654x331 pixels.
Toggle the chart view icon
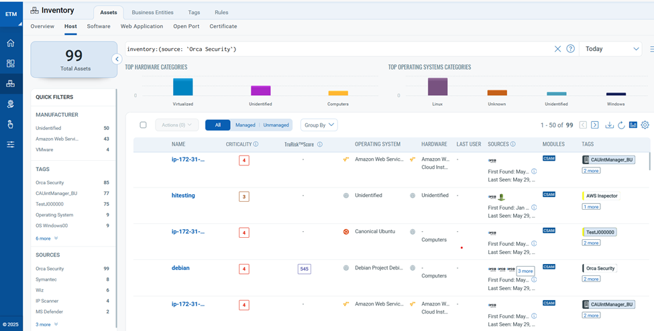633,125
